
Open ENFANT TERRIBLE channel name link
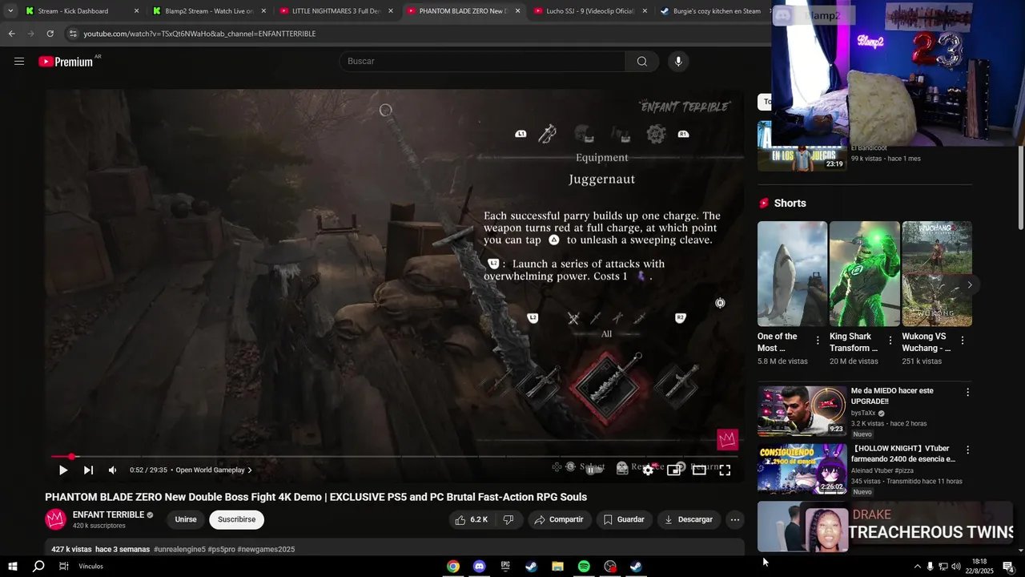pyautogui.click(x=108, y=514)
